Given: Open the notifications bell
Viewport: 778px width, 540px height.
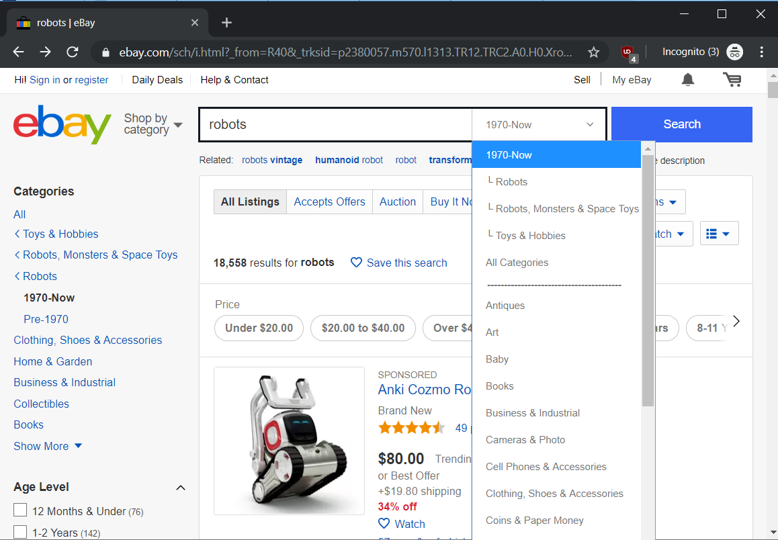Looking at the screenshot, I should [x=687, y=80].
